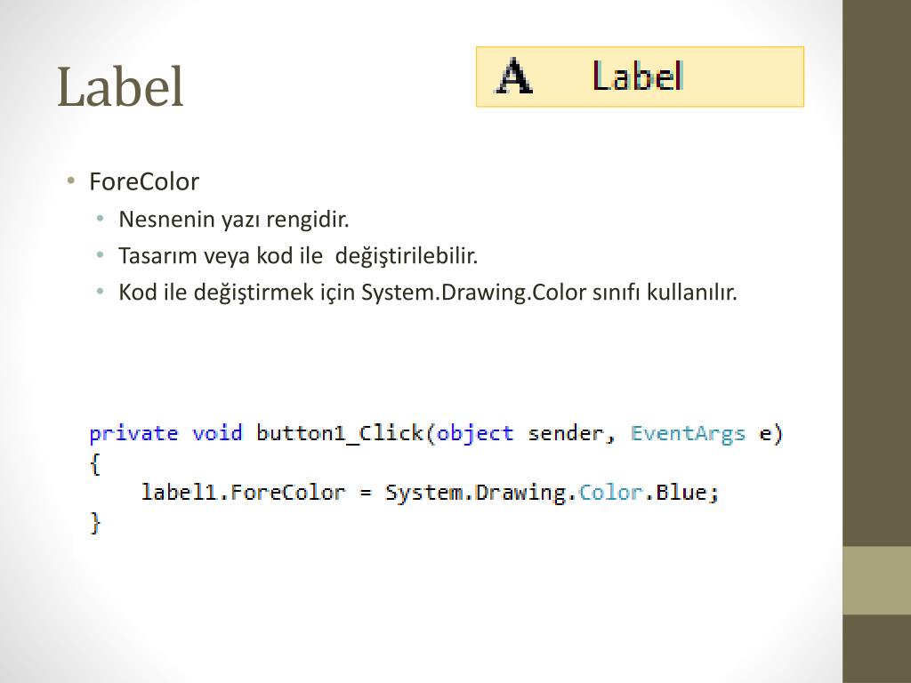Screen dimensions: 911x683
Task: Click the System.Drawing.Color sentence in the bullets
Action: (428, 292)
